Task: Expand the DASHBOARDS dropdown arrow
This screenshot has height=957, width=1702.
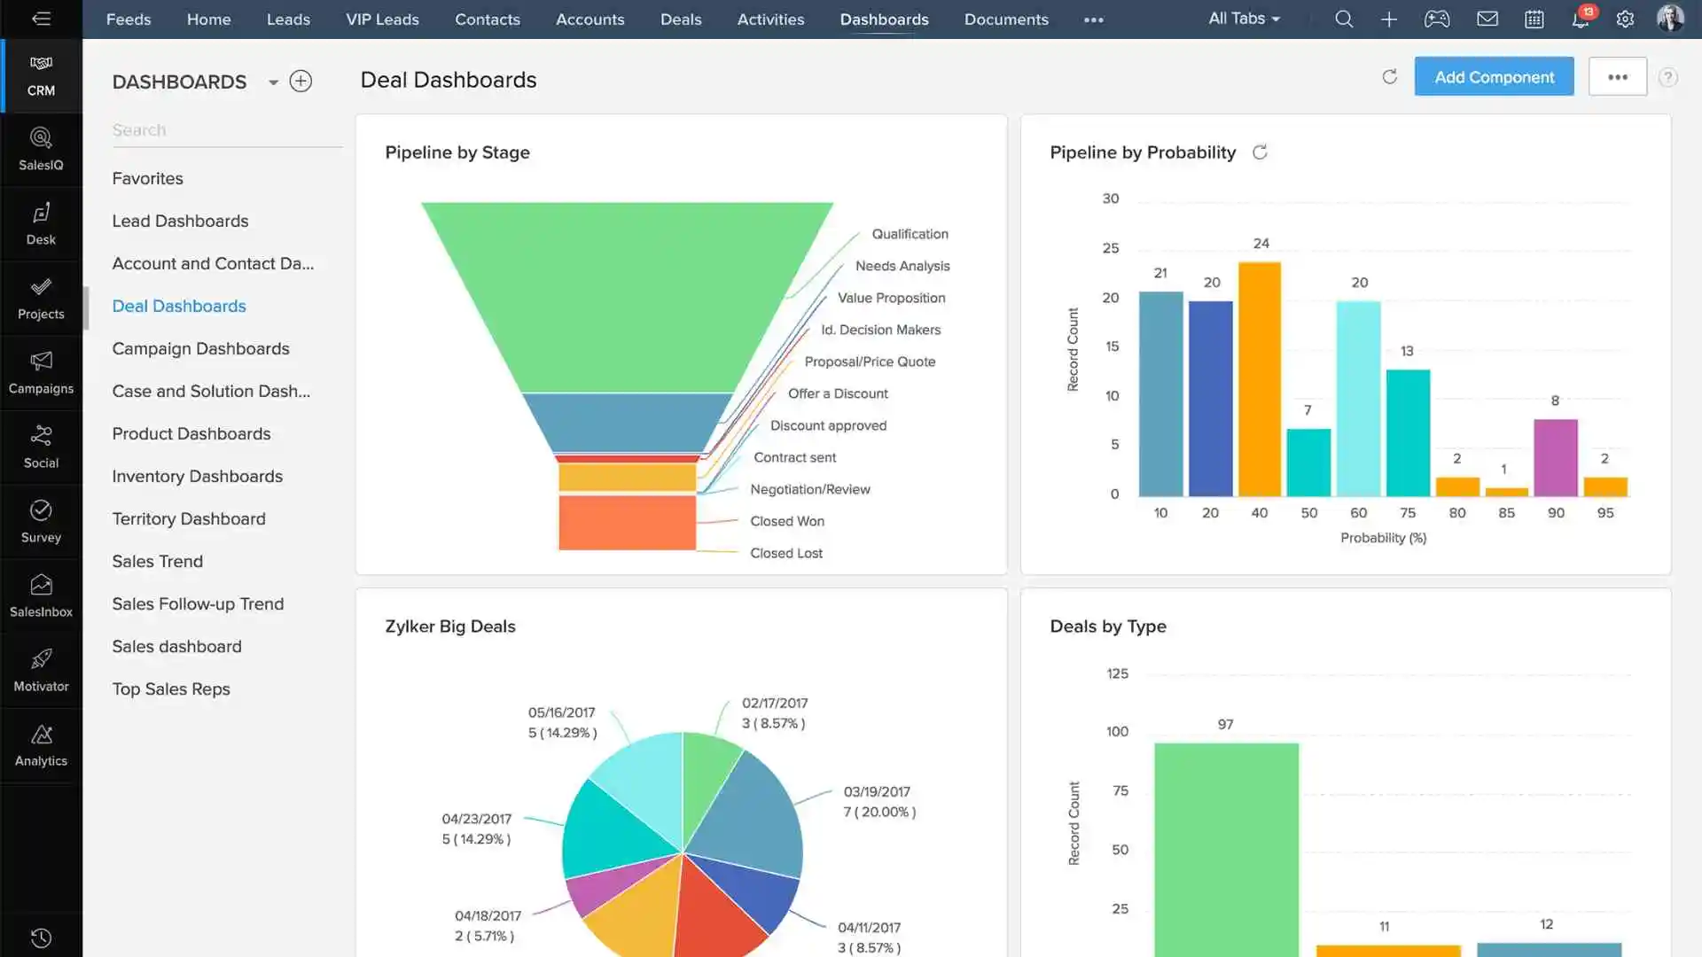Action: pyautogui.click(x=273, y=82)
